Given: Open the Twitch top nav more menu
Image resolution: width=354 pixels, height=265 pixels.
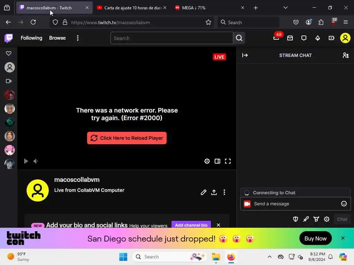Looking at the screenshot, I should tap(78, 38).
